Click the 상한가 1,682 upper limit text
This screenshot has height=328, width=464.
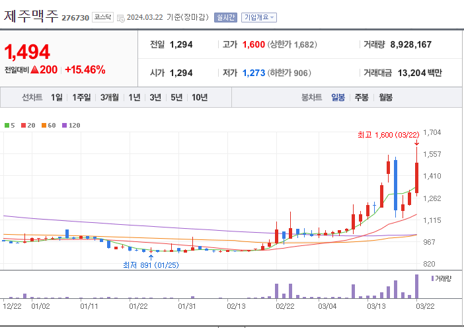click(x=292, y=44)
